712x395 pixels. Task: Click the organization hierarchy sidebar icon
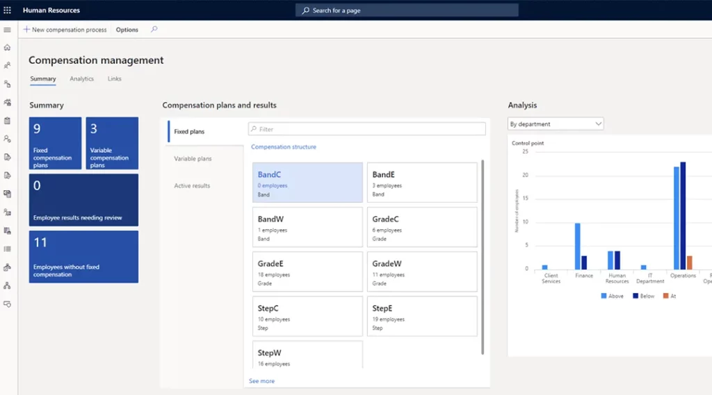[x=7, y=286]
